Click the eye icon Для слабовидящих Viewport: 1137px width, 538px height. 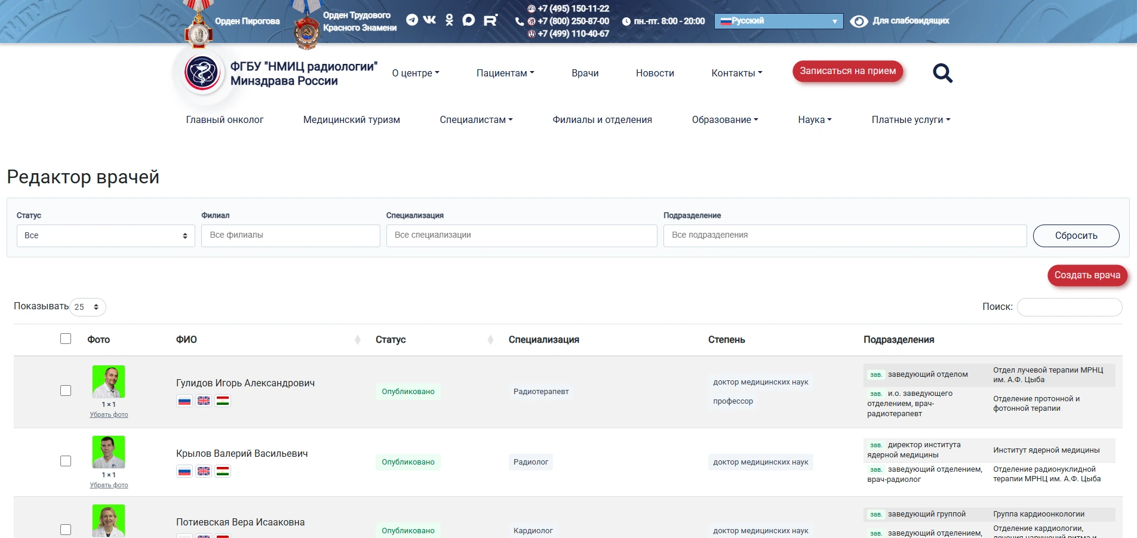click(x=859, y=21)
